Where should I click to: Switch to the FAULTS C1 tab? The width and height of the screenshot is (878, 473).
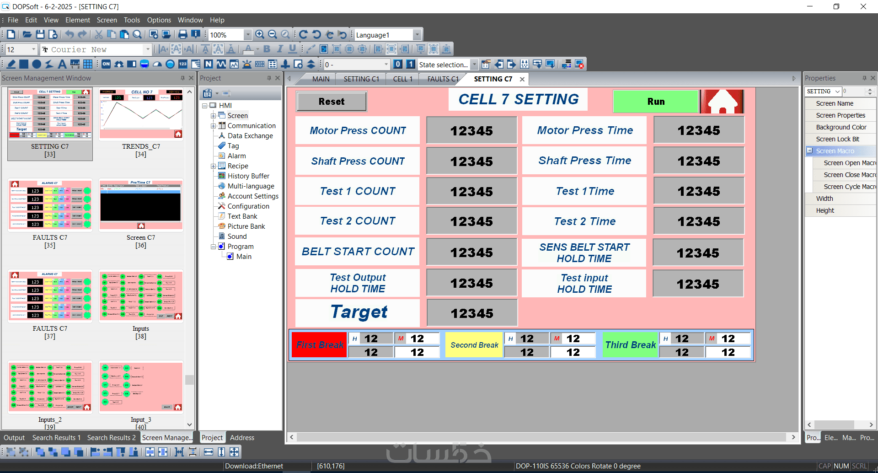pos(443,79)
